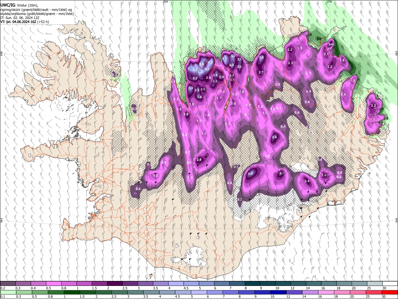Click the 2.3 snowfall value on the map

point(290,63)
